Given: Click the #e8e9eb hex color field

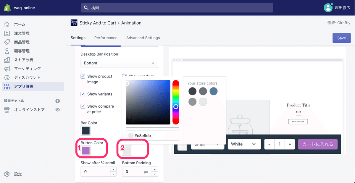Looking at the screenshot, I should [152, 136].
